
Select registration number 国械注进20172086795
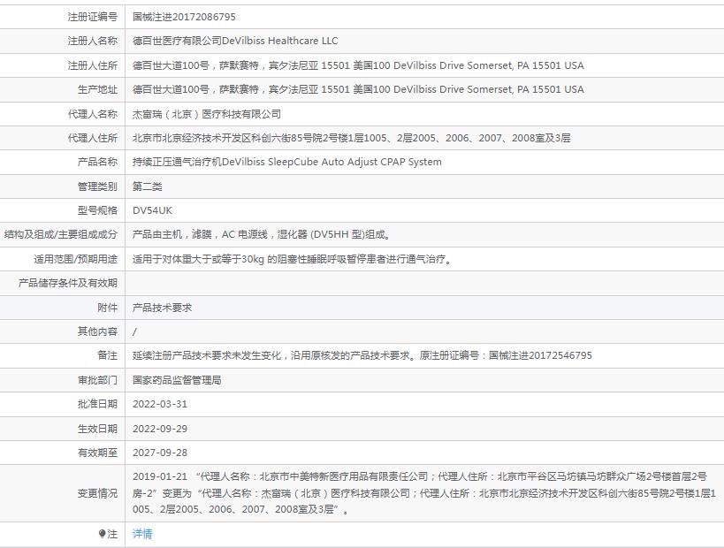[184, 17]
